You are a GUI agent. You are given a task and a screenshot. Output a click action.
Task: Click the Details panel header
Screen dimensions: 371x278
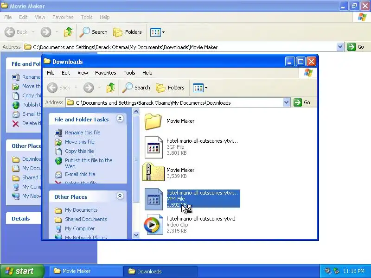pos(24,219)
